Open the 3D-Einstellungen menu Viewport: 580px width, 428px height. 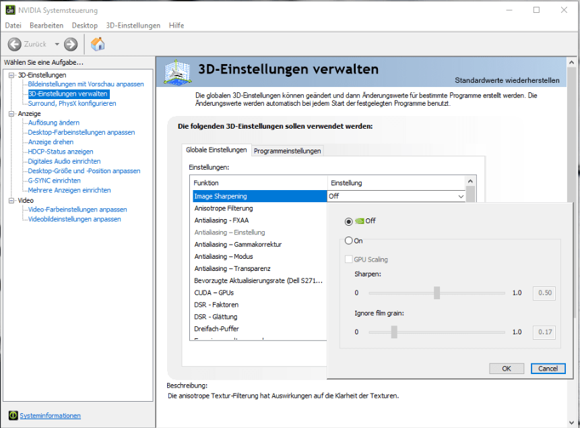(133, 25)
